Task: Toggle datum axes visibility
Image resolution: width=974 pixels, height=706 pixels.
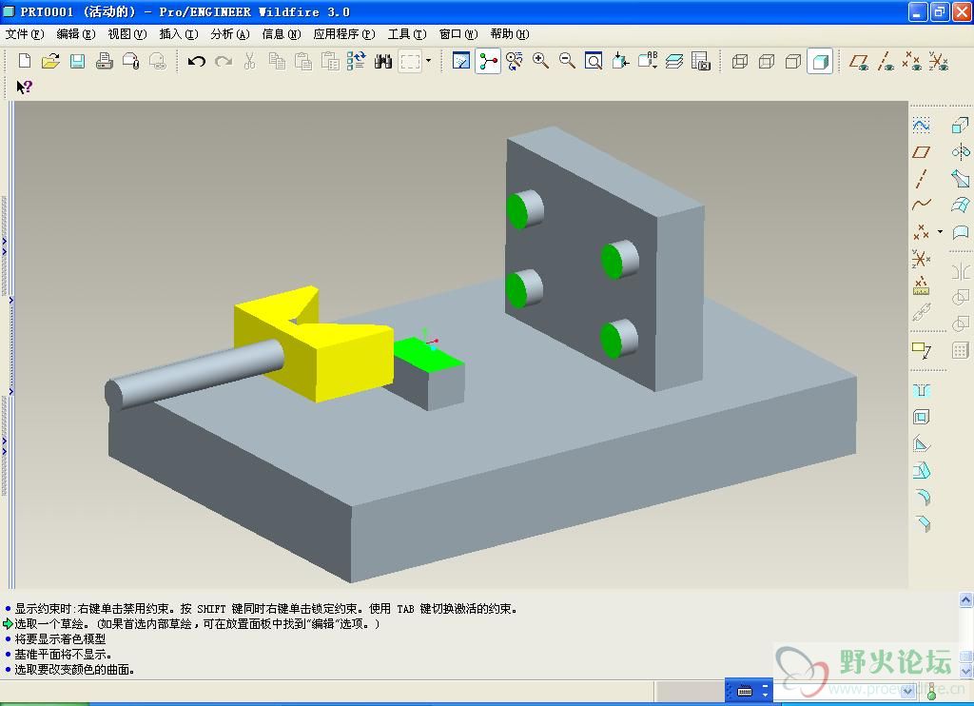Action: tap(886, 61)
